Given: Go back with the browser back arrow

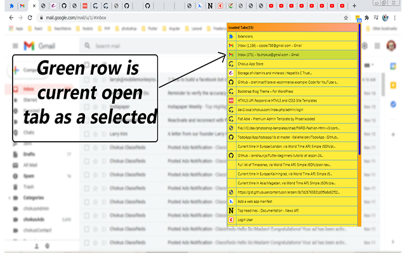Looking at the screenshot, I should 11,18.
